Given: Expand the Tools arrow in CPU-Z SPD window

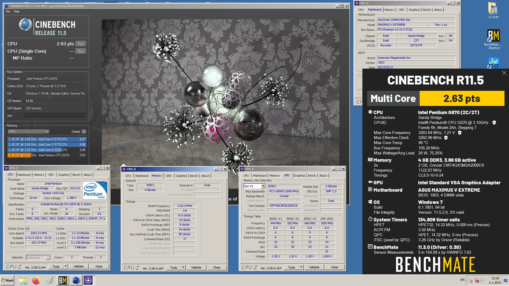Looking at the screenshot, I should [x=301, y=267].
